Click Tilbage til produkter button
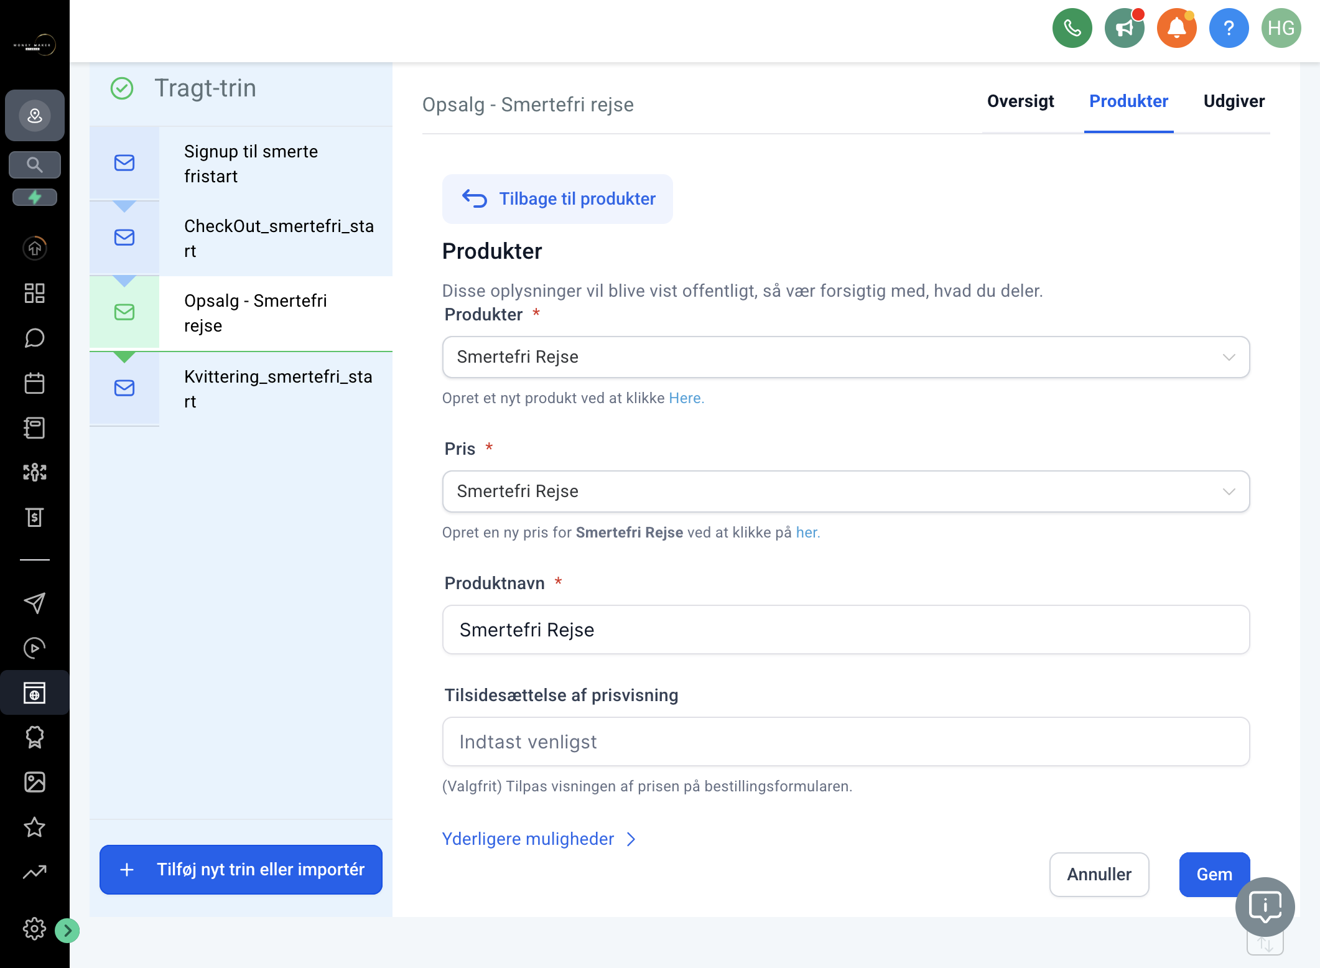Screen dimensions: 1320x968 click(x=557, y=199)
